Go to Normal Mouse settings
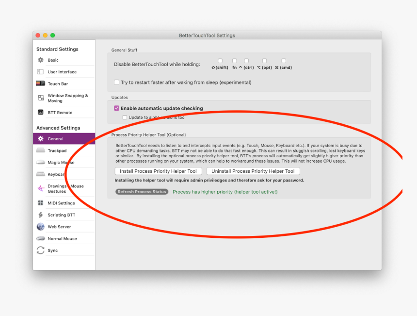 (64, 238)
